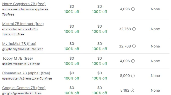Click openrouter/cinematika-7b:free code text
The image size is (171, 95).
27,78
